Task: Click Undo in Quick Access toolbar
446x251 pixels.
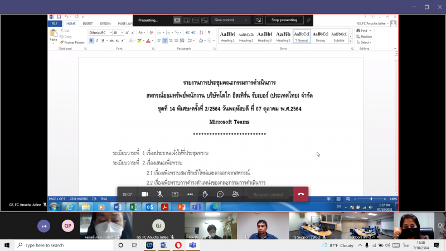Action: click(66, 17)
